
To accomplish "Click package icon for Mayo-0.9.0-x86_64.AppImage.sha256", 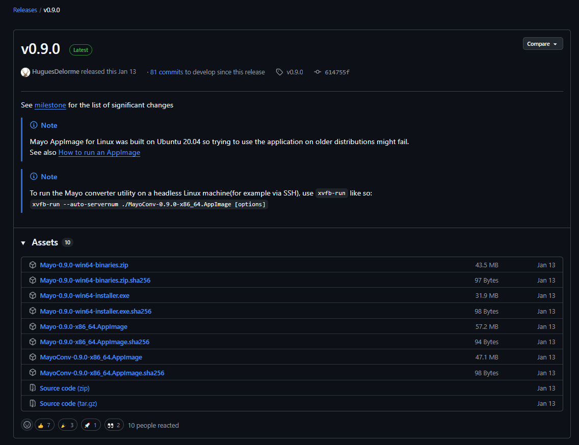I will [33, 342].
